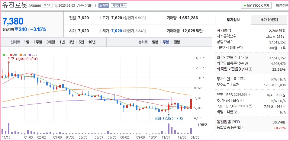Click the purple 거래량 legend swatch
This screenshot has height=141, width=290.
[x=198, y=125]
